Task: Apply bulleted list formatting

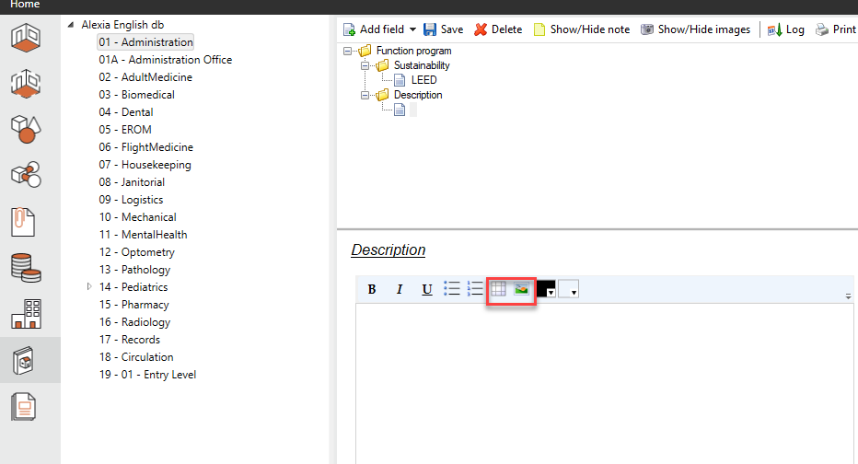Action: coord(452,289)
